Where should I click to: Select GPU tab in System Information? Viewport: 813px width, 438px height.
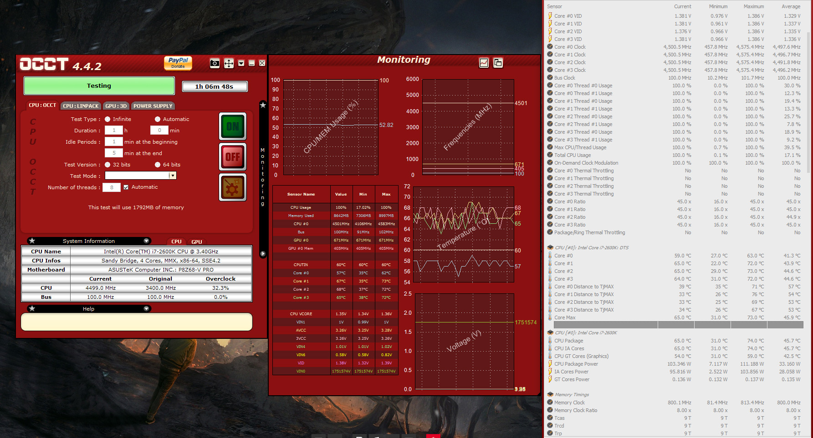[x=197, y=242]
